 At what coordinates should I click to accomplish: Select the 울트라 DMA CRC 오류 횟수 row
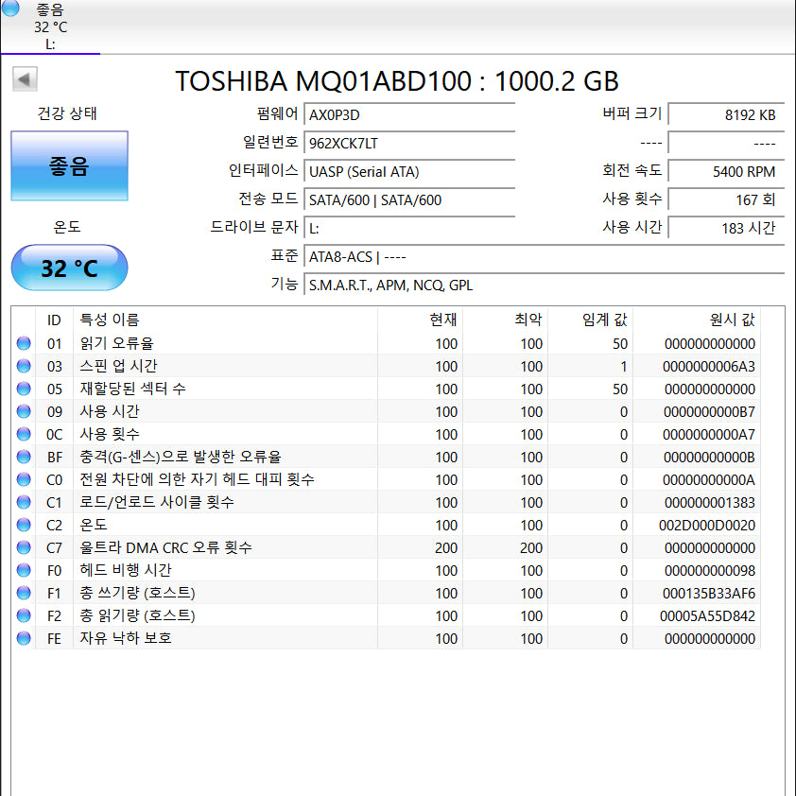point(386,547)
